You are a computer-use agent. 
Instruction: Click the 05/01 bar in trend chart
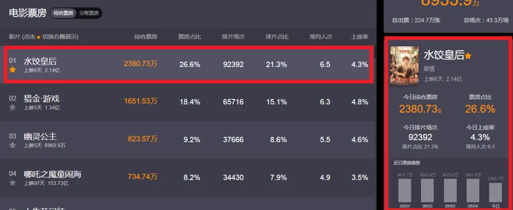pyautogui.click(x=405, y=190)
